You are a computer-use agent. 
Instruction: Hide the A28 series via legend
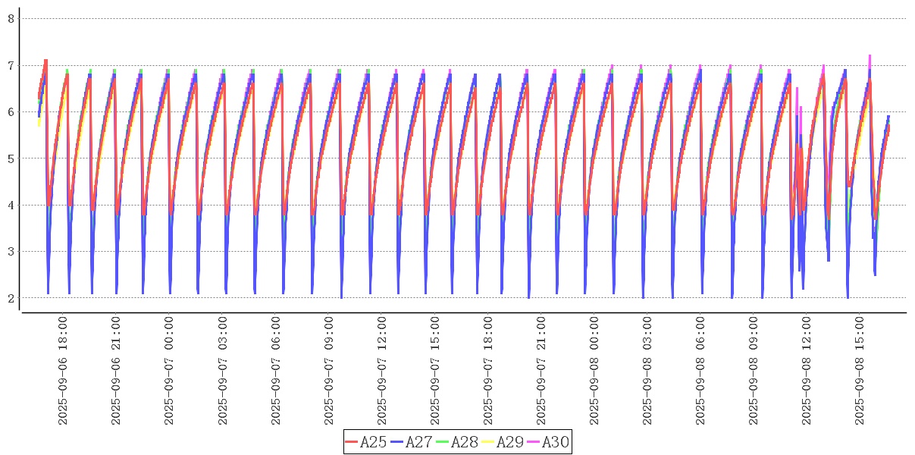[x=465, y=442]
